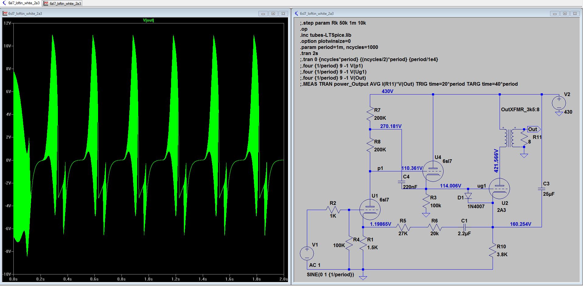The width and height of the screenshot is (583, 286).
Task: Minimize the schematic window
Action: pyautogui.click(x=555, y=13)
